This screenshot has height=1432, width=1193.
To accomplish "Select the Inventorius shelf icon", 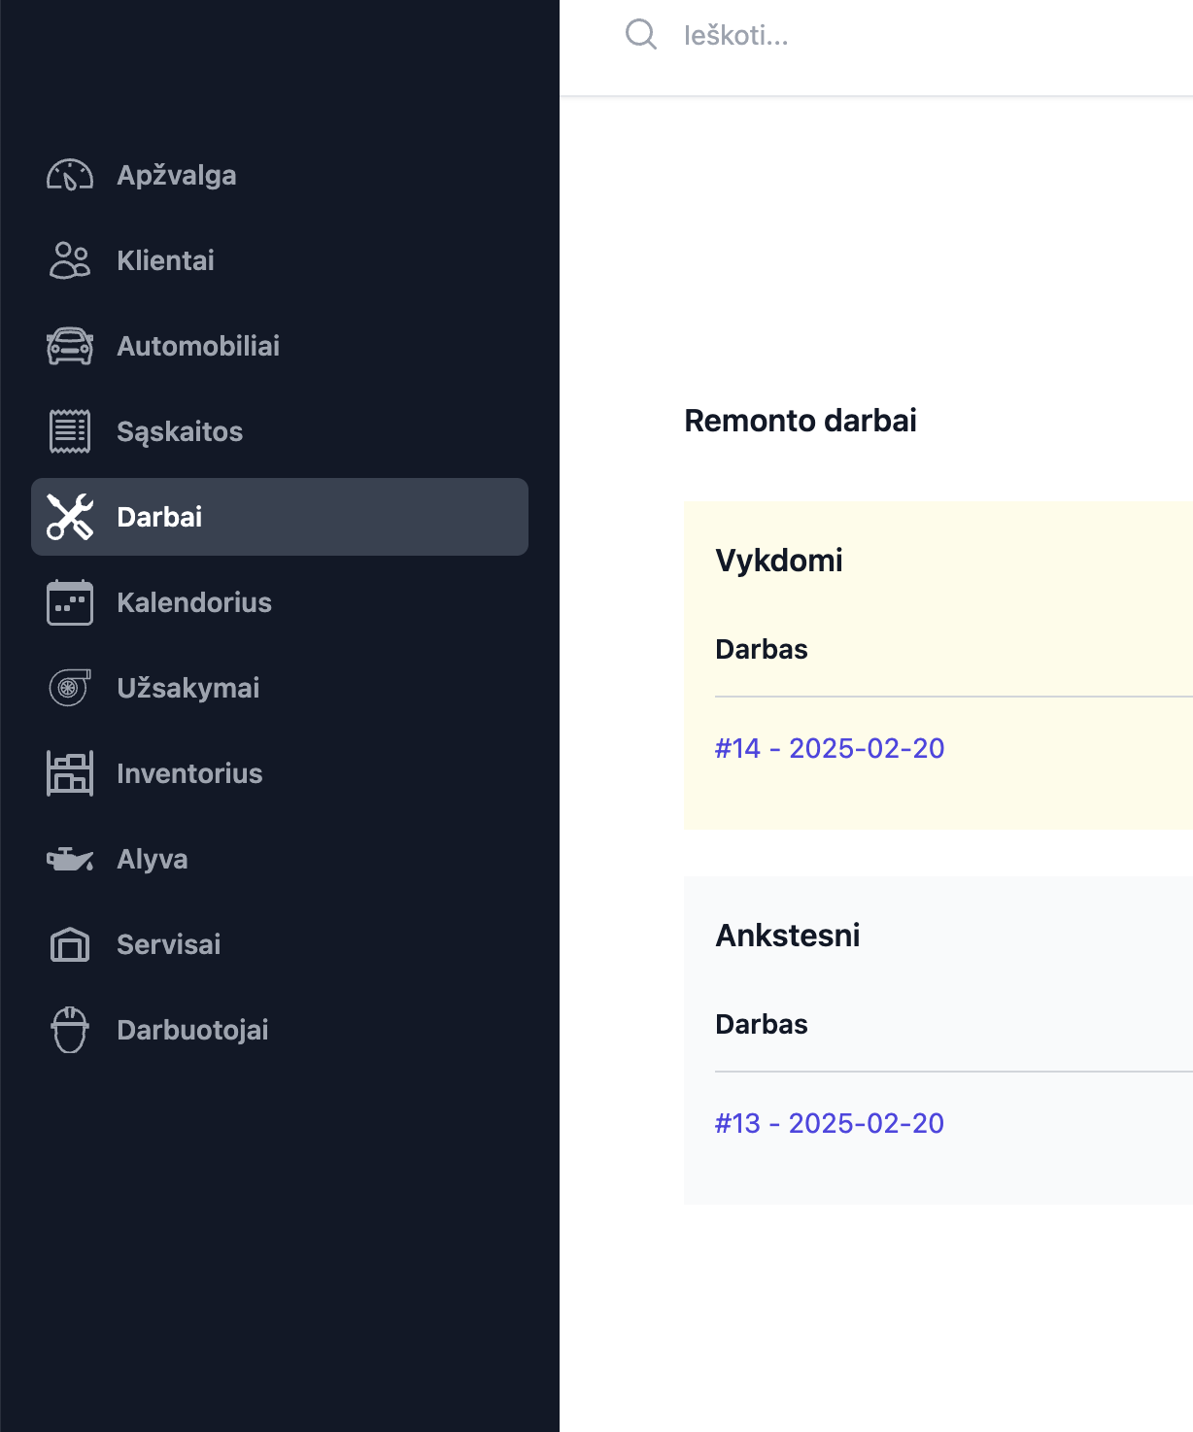I will point(69,773).
